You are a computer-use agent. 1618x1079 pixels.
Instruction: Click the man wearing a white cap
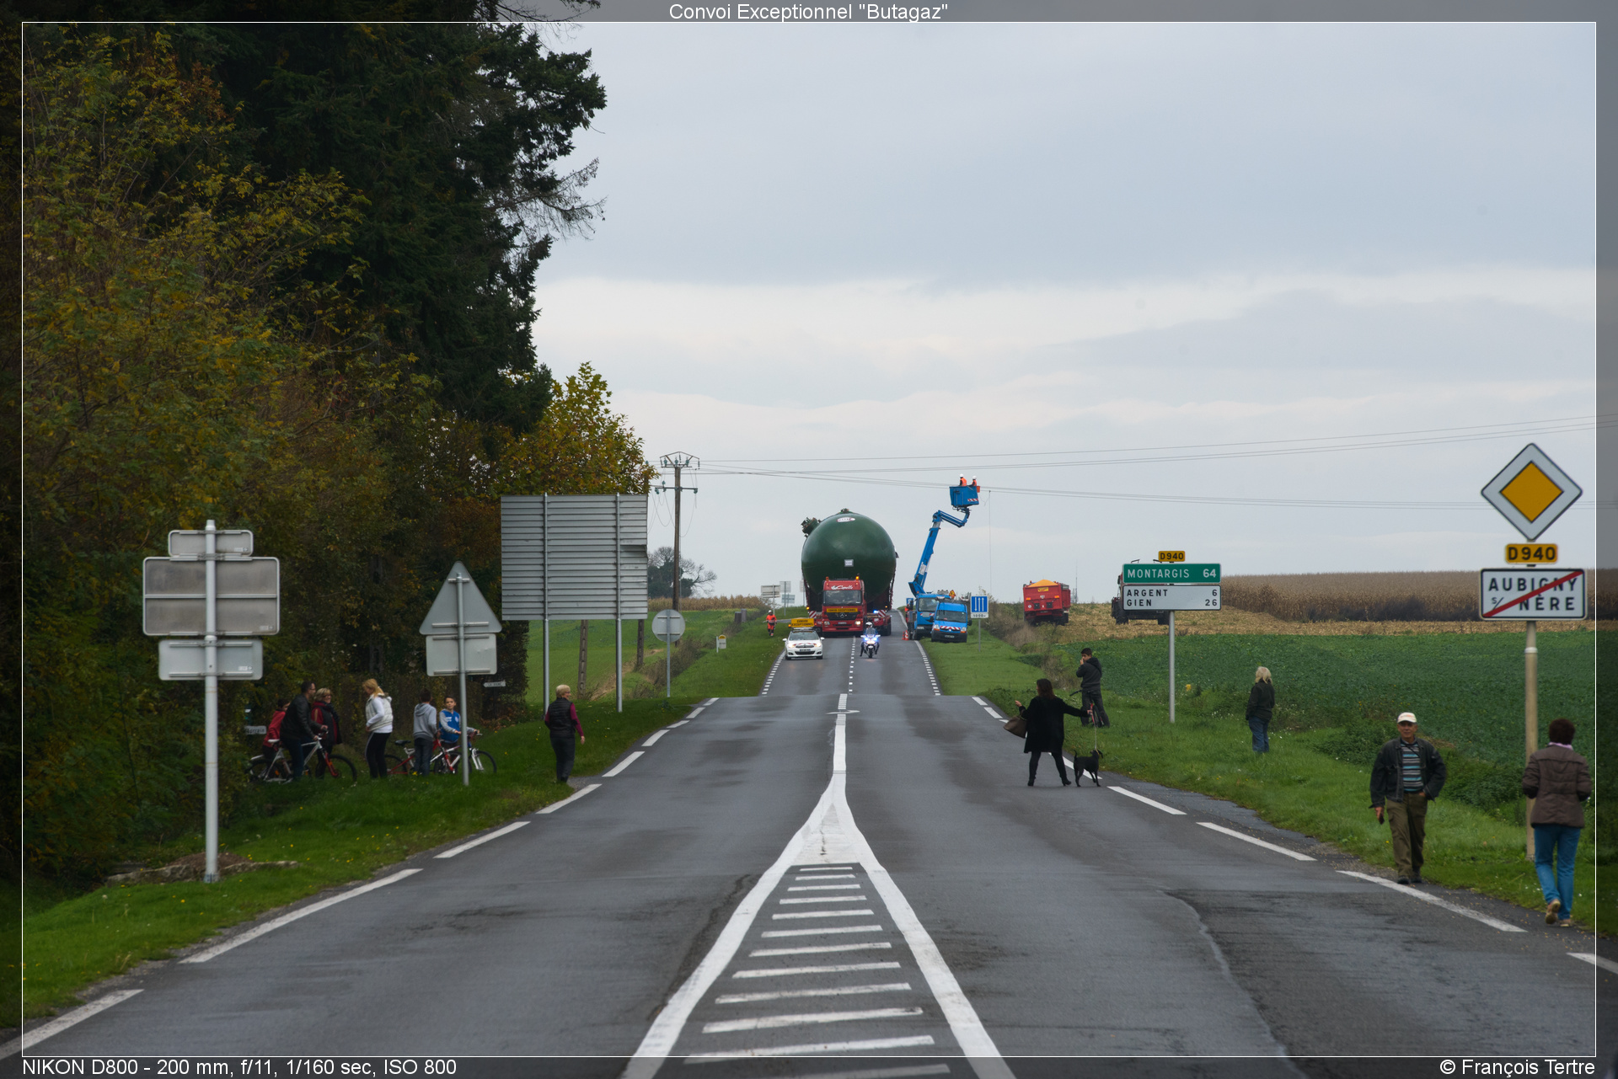[1406, 797]
